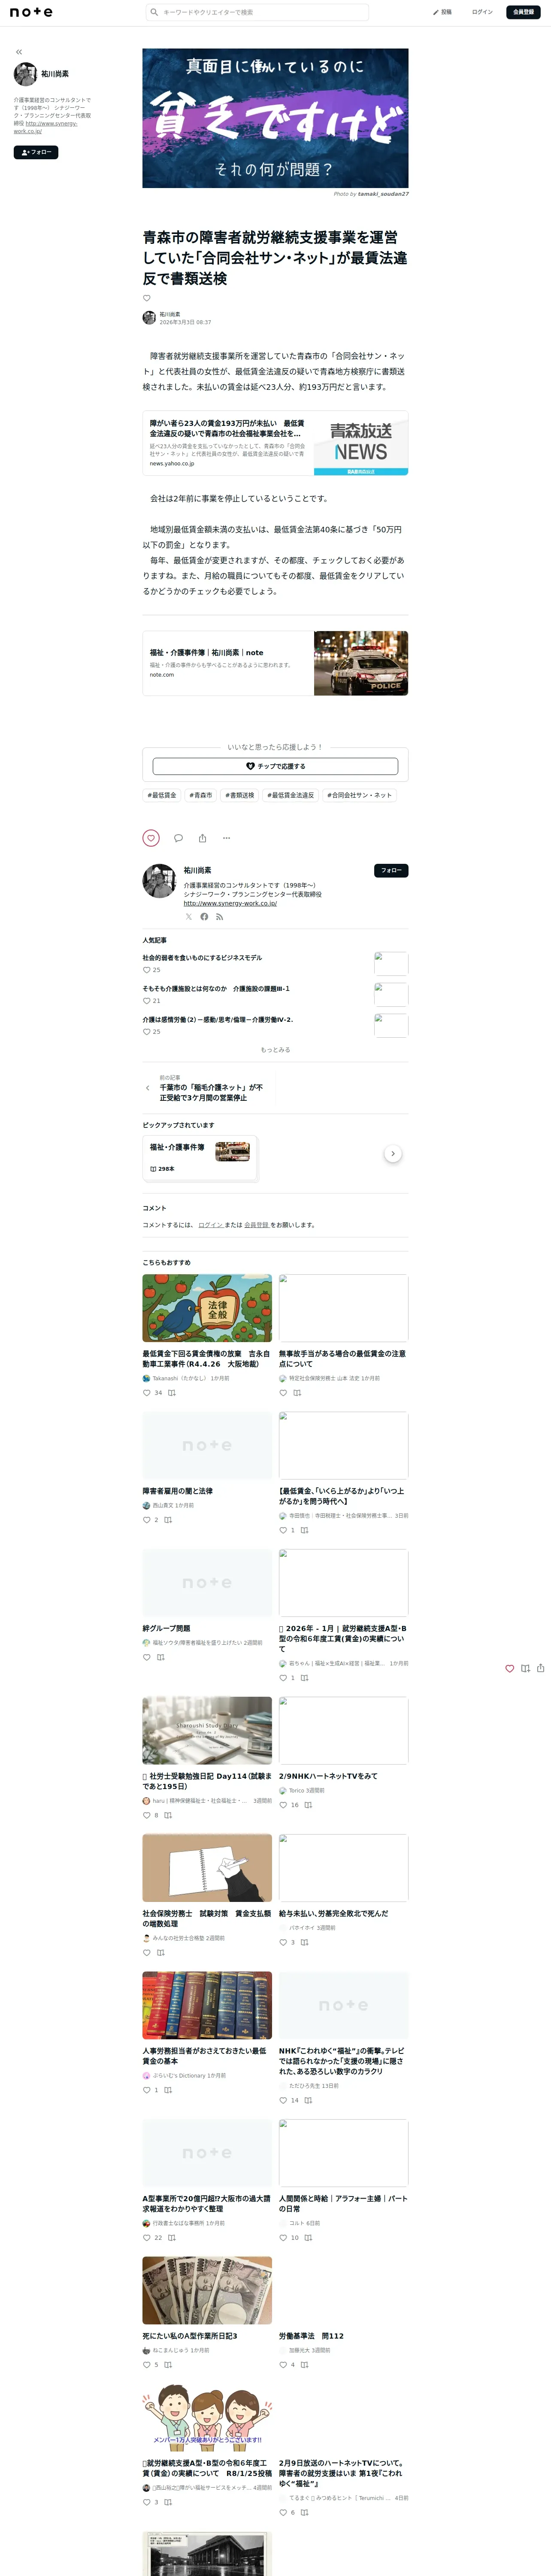The image size is (551, 2576).
Task: Go to previous article via left chevron
Action: click(148, 1088)
